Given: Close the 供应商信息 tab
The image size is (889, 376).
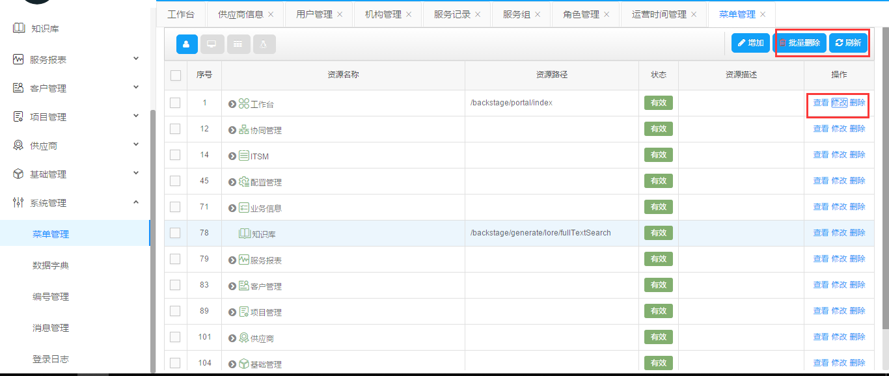Looking at the screenshot, I should (x=271, y=14).
